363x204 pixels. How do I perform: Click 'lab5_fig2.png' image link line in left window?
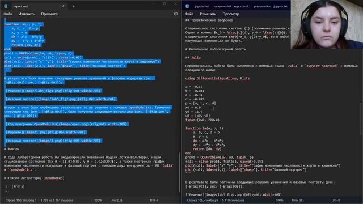(61, 99)
